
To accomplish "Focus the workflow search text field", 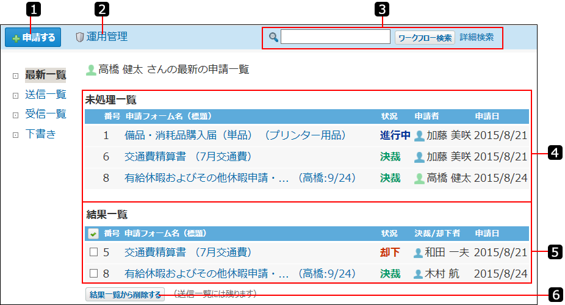I will tap(335, 37).
